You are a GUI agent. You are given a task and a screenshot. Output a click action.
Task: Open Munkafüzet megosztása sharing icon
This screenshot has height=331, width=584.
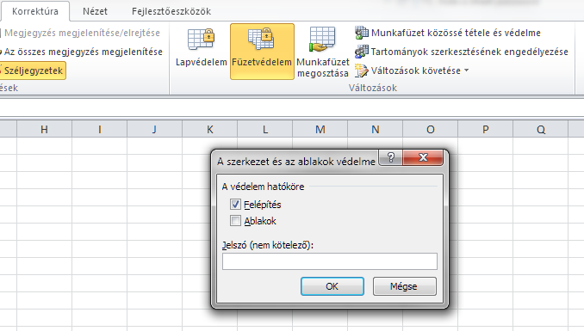[x=322, y=40]
